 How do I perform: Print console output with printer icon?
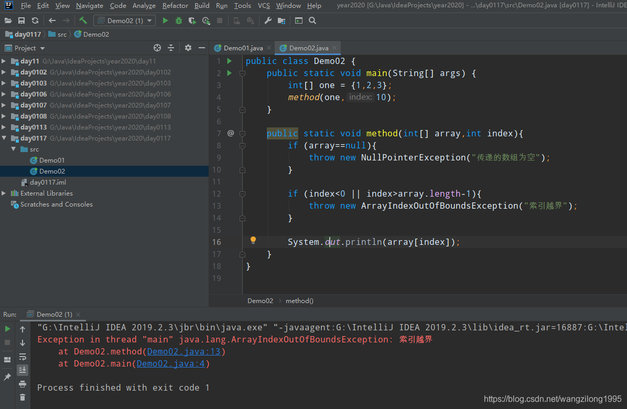click(23, 384)
